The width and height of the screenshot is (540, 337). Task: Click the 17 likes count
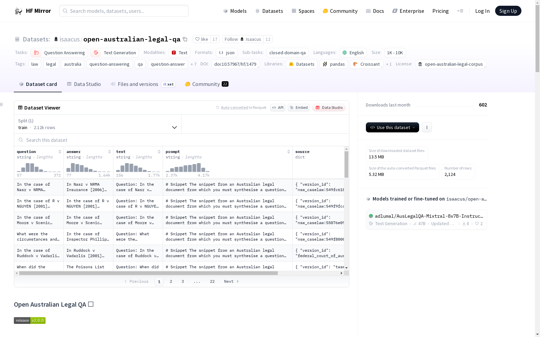point(215,39)
